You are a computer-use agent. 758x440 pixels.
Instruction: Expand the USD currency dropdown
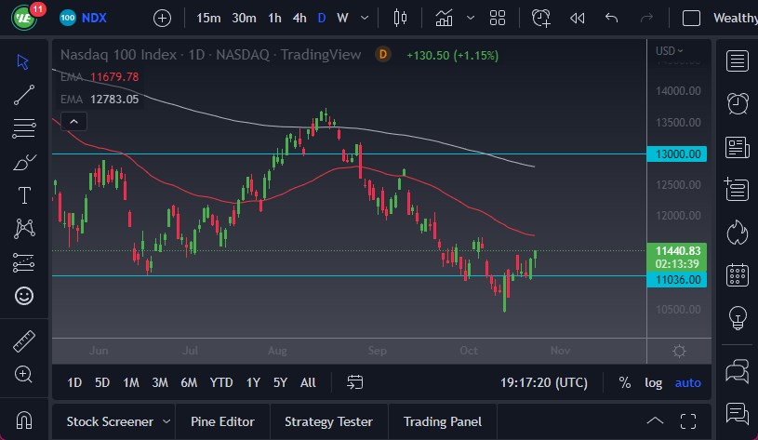[x=669, y=51]
